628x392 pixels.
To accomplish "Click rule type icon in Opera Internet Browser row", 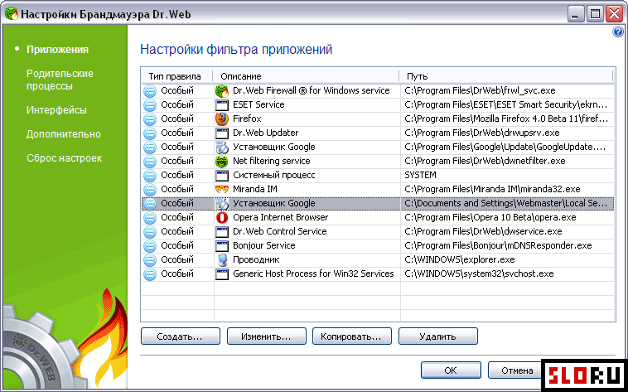I will (x=149, y=218).
